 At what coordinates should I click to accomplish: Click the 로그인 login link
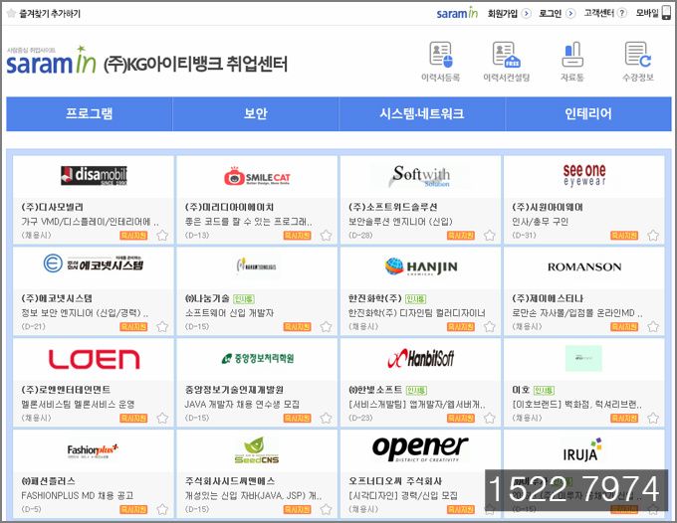pos(550,13)
